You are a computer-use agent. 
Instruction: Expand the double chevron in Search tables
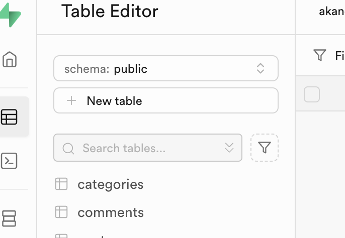(229, 148)
